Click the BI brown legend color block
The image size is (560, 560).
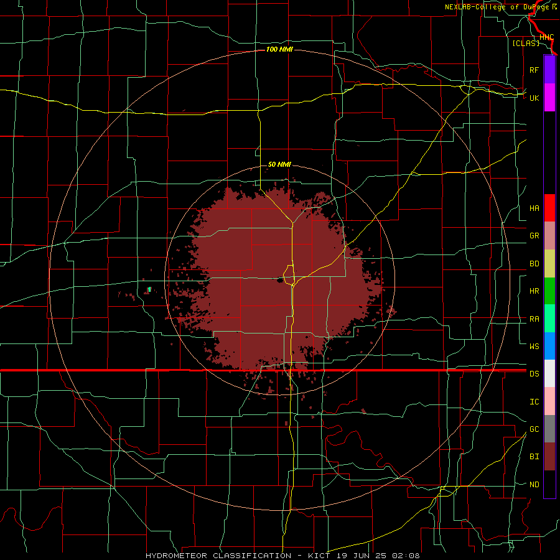coord(549,457)
